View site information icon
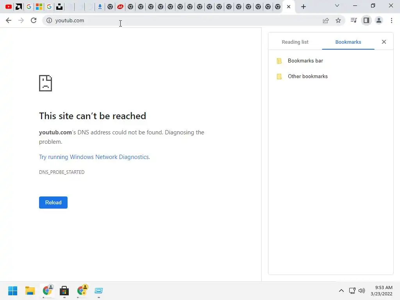The width and height of the screenshot is (400, 300). coord(49,20)
